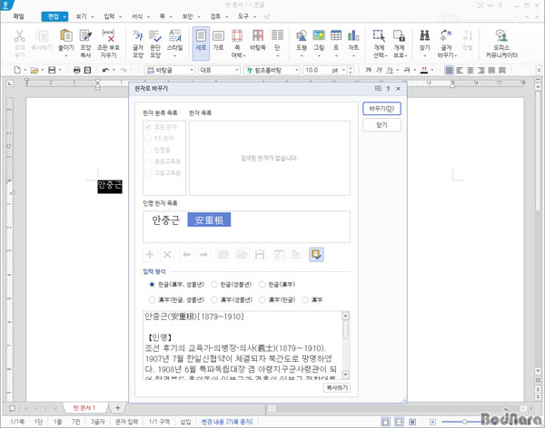
Task: Click the 글자 바꾸기 icon
Action: pyautogui.click(x=446, y=44)
